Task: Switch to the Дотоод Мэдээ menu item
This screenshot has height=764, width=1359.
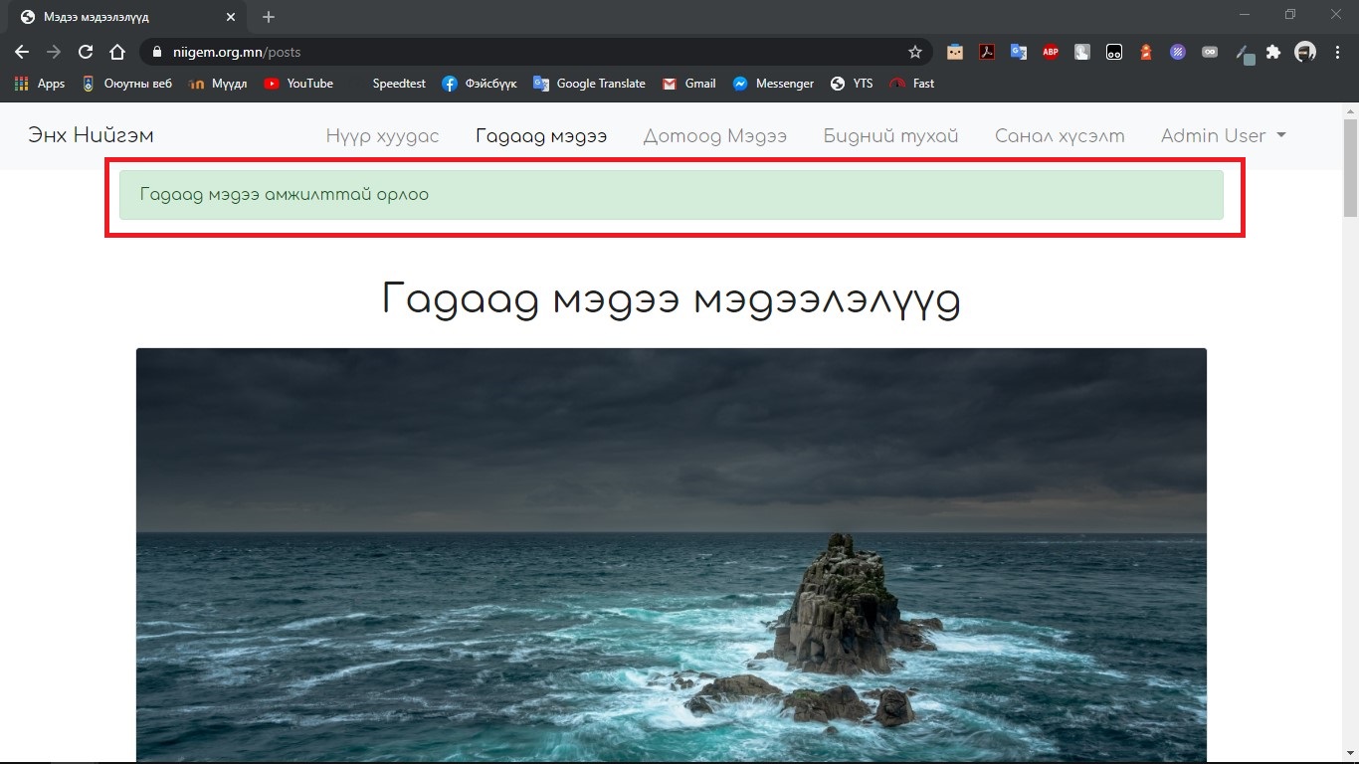Action: coord(714,136)
